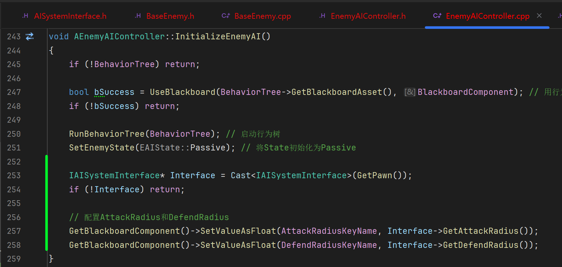Click Cast<IAISystemInterface> on line 253
The height and width of the screenshot is (267, 562).
pyautogui.click(x=291, y=176)
